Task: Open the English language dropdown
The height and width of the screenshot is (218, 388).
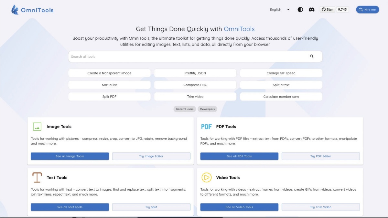Action: pyautogui.click(x=280, y=10)
